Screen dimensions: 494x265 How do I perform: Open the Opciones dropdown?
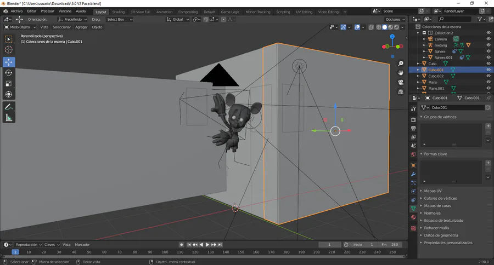click(x=395, y=20)
